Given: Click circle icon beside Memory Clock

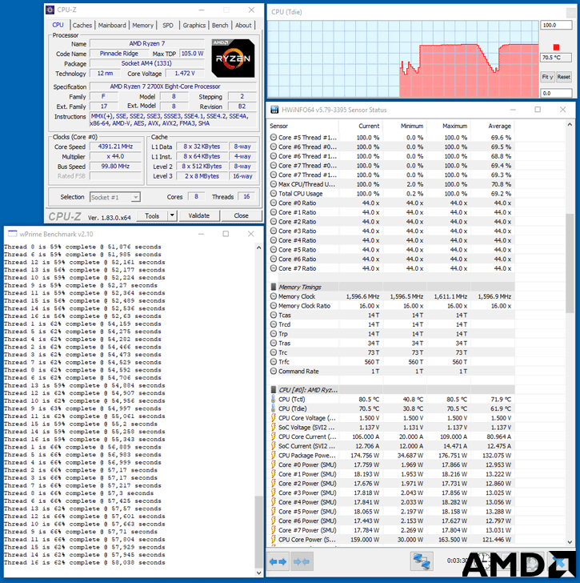Looking at the screenshot, I should pyautogui.click(x=274, y=296).
